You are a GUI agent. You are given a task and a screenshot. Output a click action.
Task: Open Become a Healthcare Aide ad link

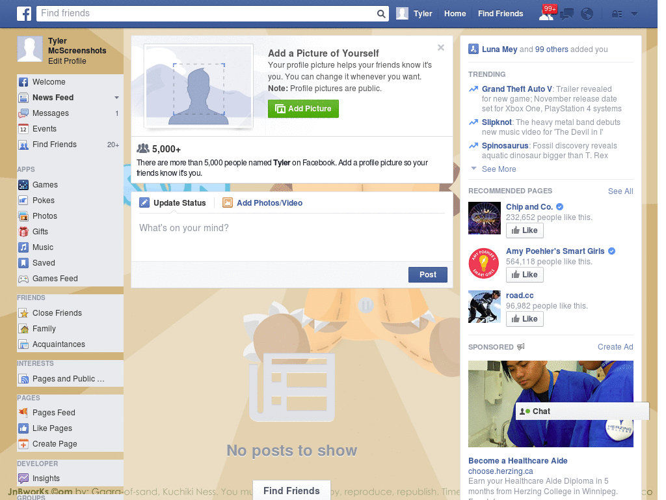[x=518, y=461]
